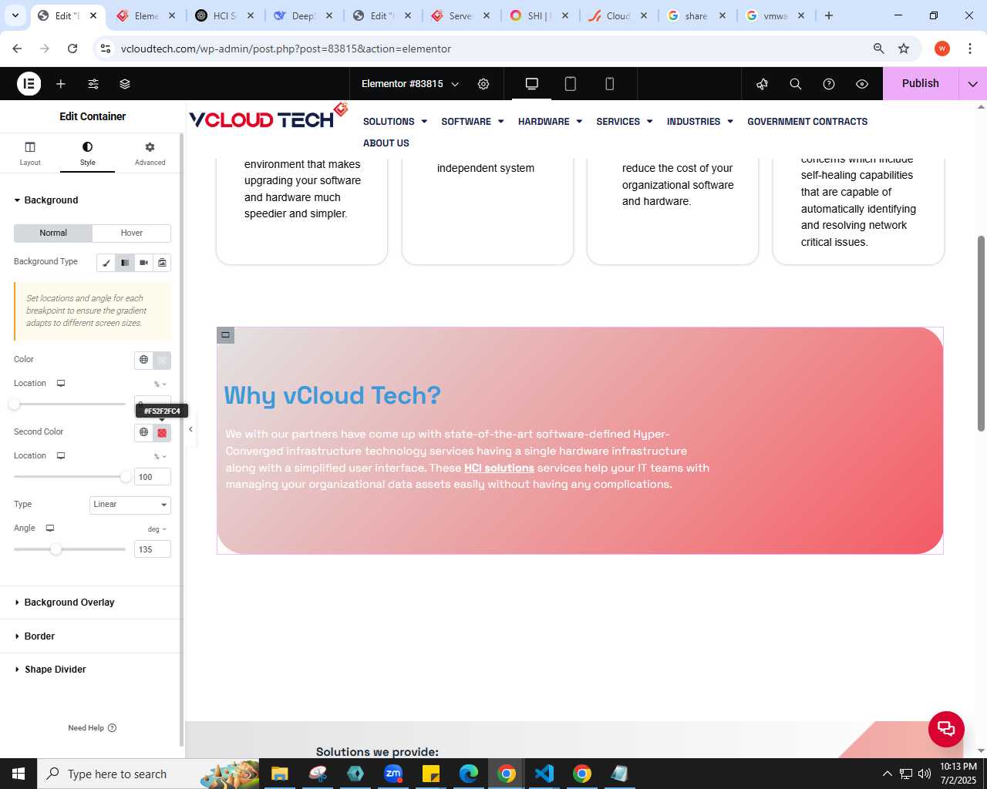Click HCI solutions link in paragraph
987x789 pixels.
point(499,468)
